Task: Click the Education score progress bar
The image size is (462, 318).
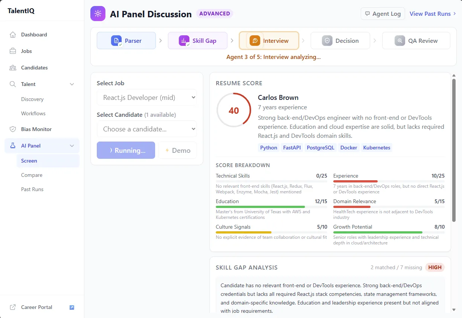Action: pyautogui.click(x=271, y=207)
